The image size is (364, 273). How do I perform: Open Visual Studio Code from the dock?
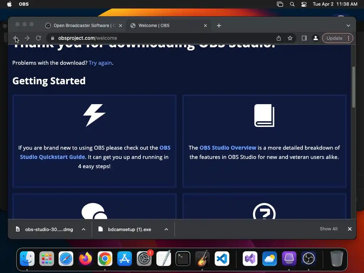click(x=222, y=259)
